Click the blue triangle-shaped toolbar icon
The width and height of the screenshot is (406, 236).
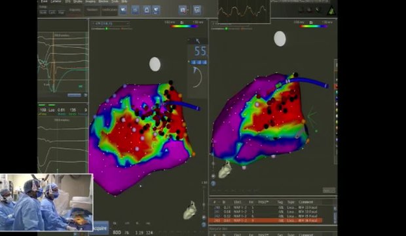tap(147, 10)
